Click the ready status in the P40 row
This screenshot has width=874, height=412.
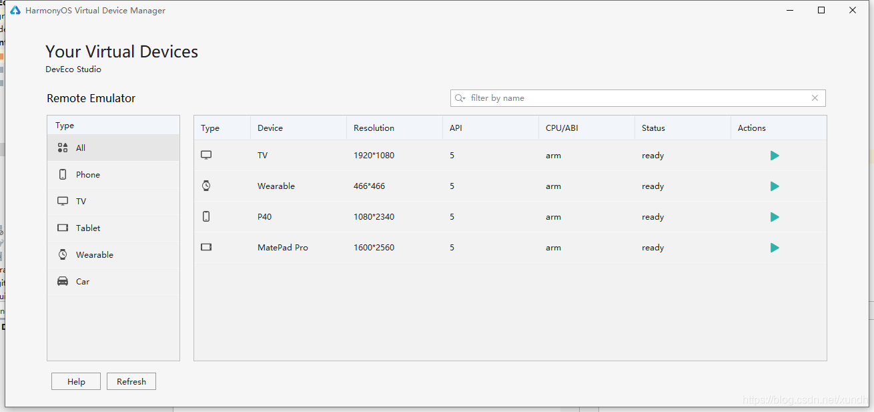[x=652, y=217]
